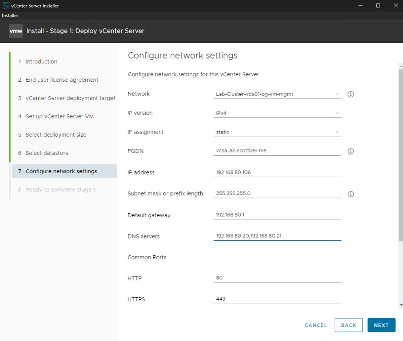The width and height of the screenshot is (403, 341).
Task: Open the IP assignment dropdown
Action: click(277, 132)
